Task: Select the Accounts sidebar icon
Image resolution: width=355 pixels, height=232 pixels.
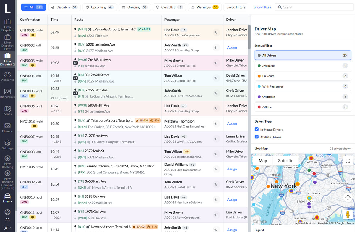Action: (7, 76)
